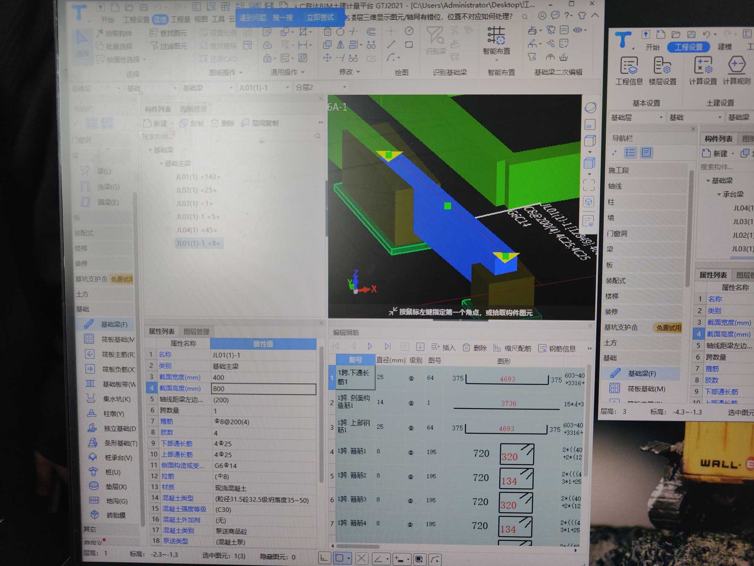Click the move arrows icon in 修改 group
Image resolution: width=754 pixels, height=566 pixels.
coord(327,58)
